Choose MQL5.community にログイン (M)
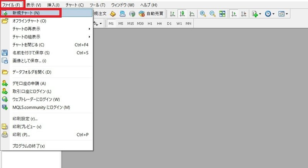This screenshot has width=308, height=168. (x=46, y=107)
